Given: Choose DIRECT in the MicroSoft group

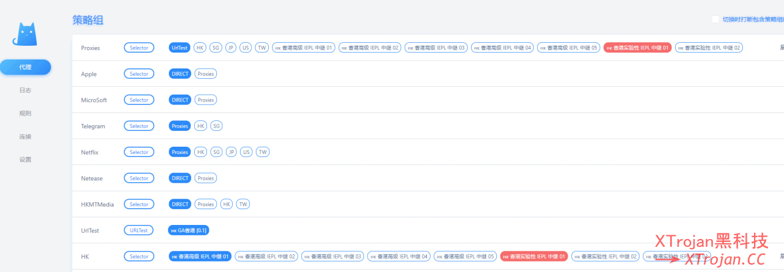Looking at the screenshot, I should click(x=180, y=100).
